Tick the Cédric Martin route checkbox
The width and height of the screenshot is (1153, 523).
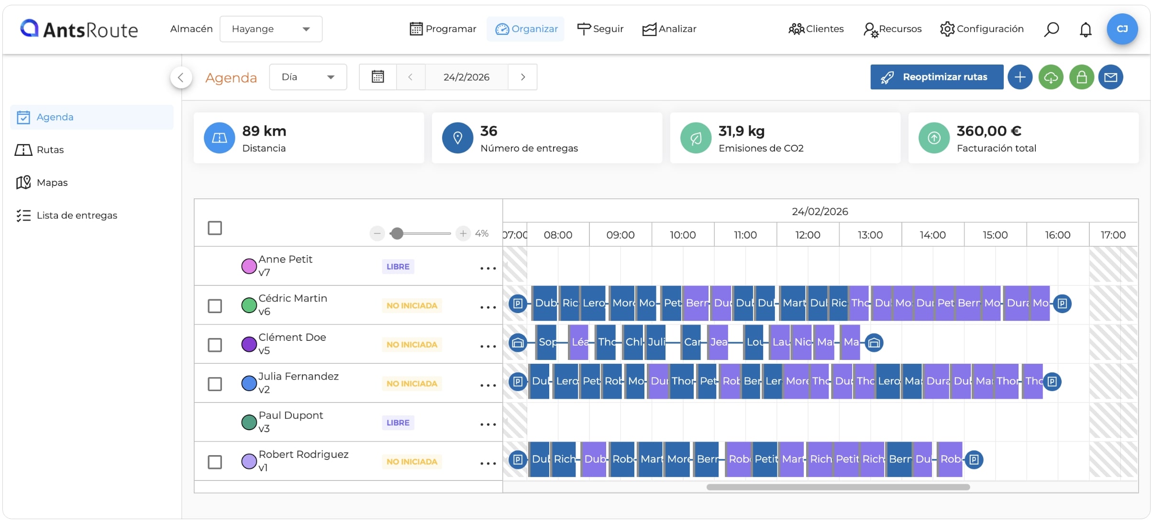[215, 305]
